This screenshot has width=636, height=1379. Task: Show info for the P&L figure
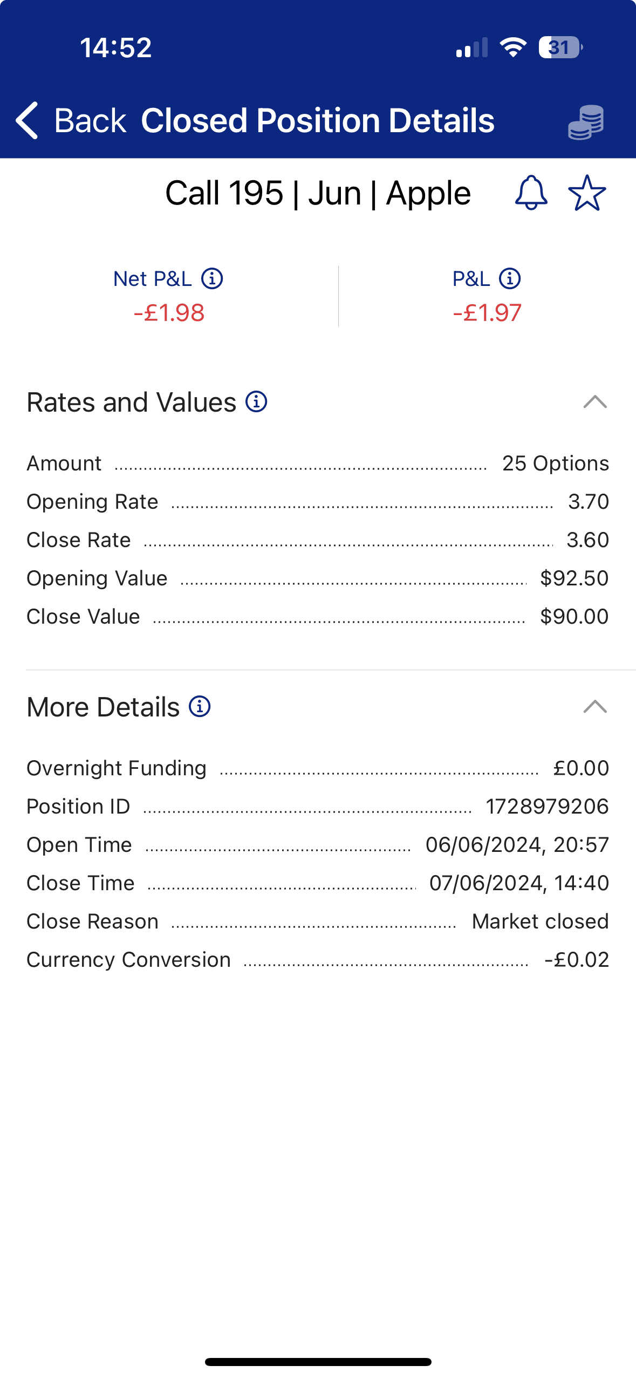point(510,279)
